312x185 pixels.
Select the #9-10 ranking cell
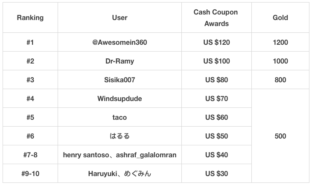30,173
